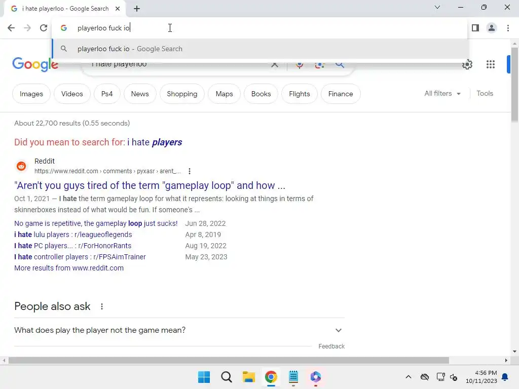Open the search Tools button
This screenshot has height=389, width=519.
point(485,94)
